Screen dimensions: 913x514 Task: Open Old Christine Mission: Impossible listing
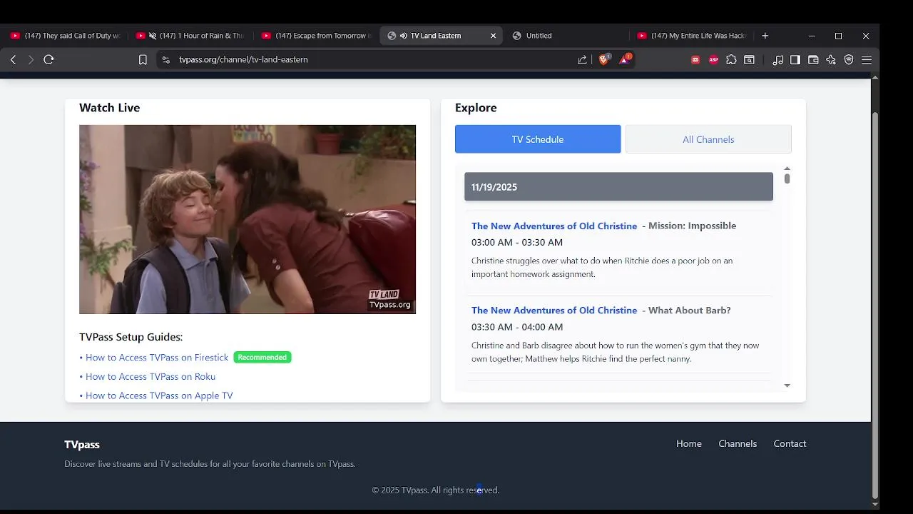click(554, 226)
